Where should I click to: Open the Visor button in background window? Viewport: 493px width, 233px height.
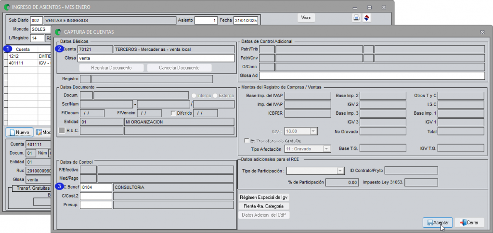coord(306,18)
